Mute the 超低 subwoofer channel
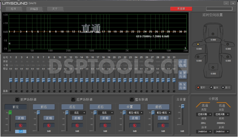 point(163,125)
